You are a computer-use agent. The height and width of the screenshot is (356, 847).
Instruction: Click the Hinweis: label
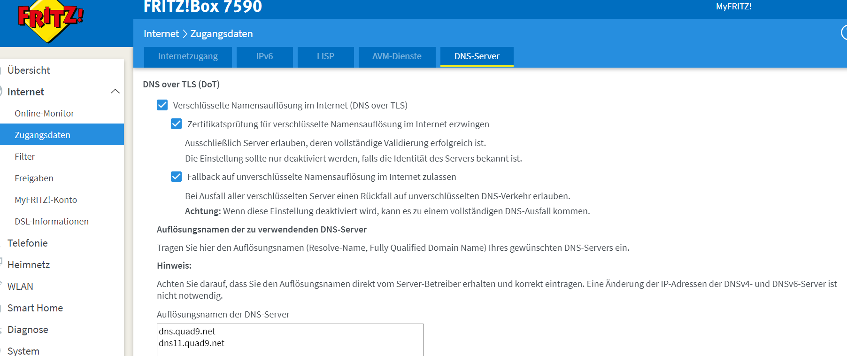coord(174,266)
